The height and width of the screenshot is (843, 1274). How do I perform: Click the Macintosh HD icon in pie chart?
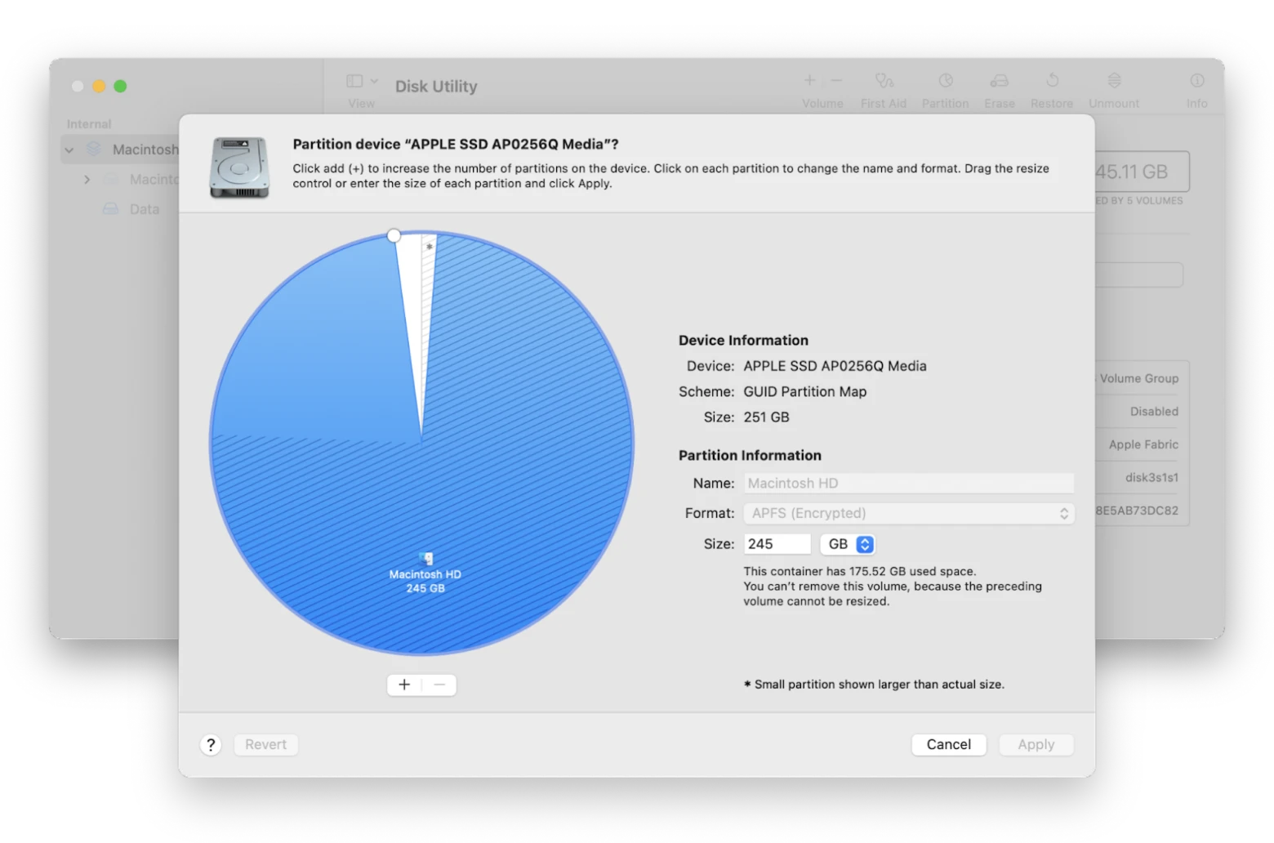tap(425, 559)
